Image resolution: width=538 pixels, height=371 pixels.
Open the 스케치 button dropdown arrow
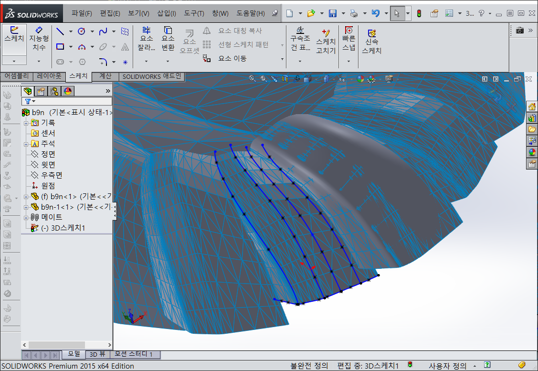point(14,61)
